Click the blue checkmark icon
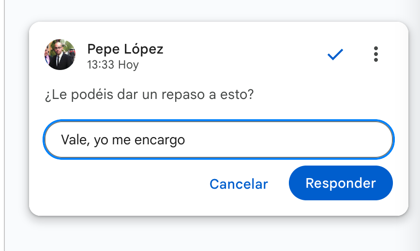 pyautogui.click(x=335, y=55)
